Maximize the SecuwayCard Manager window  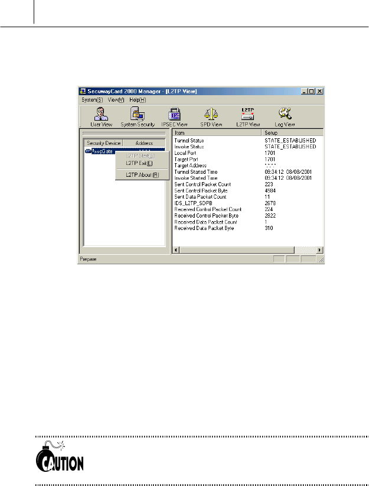[311, 91]
